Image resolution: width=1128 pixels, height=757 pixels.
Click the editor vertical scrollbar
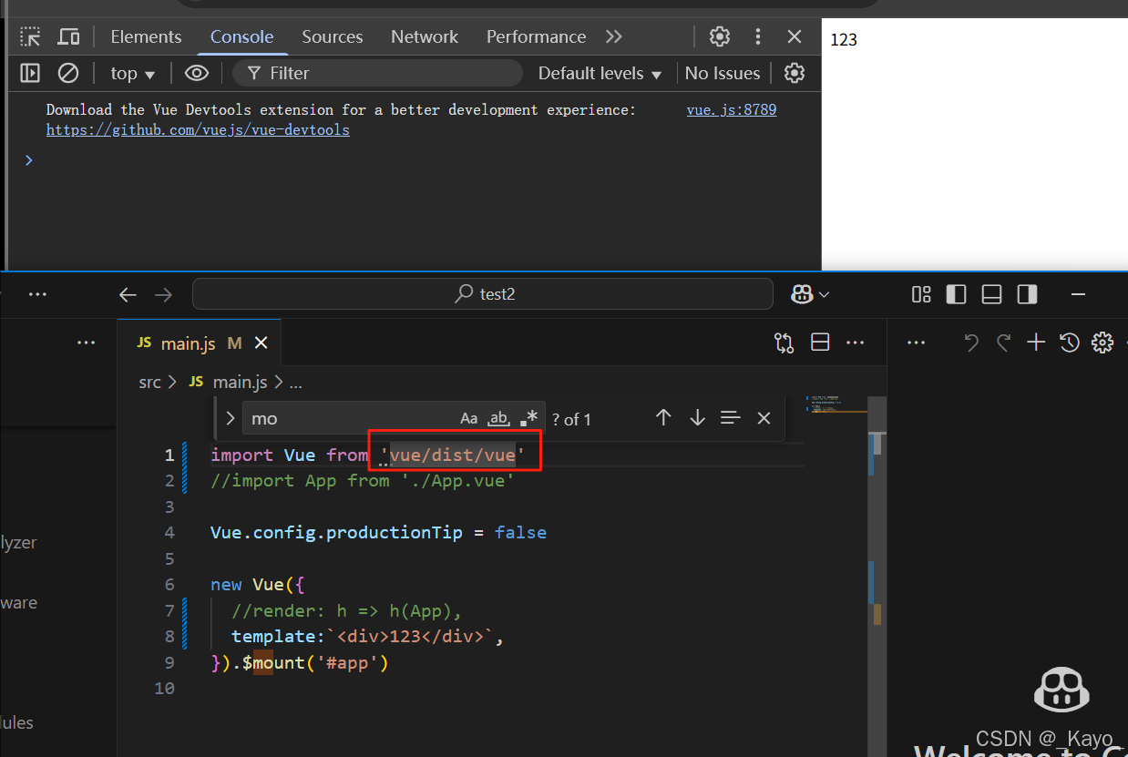click(x=877, y=577)
